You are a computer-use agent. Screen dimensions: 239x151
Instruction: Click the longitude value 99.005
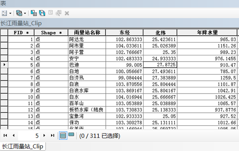pos(134,65)
